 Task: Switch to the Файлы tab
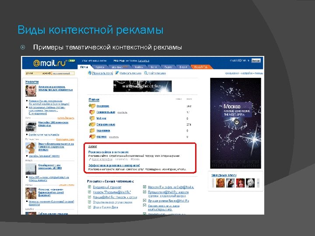pos(139,67)
